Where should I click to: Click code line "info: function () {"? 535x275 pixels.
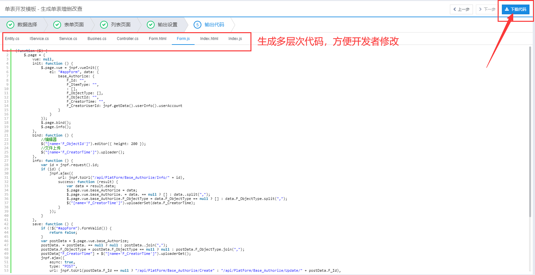pos(53,161)
